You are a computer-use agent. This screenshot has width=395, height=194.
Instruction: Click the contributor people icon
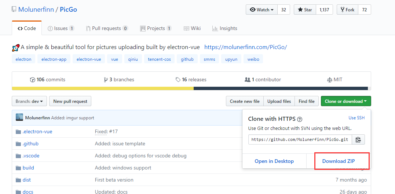click(x=247, y=80)
